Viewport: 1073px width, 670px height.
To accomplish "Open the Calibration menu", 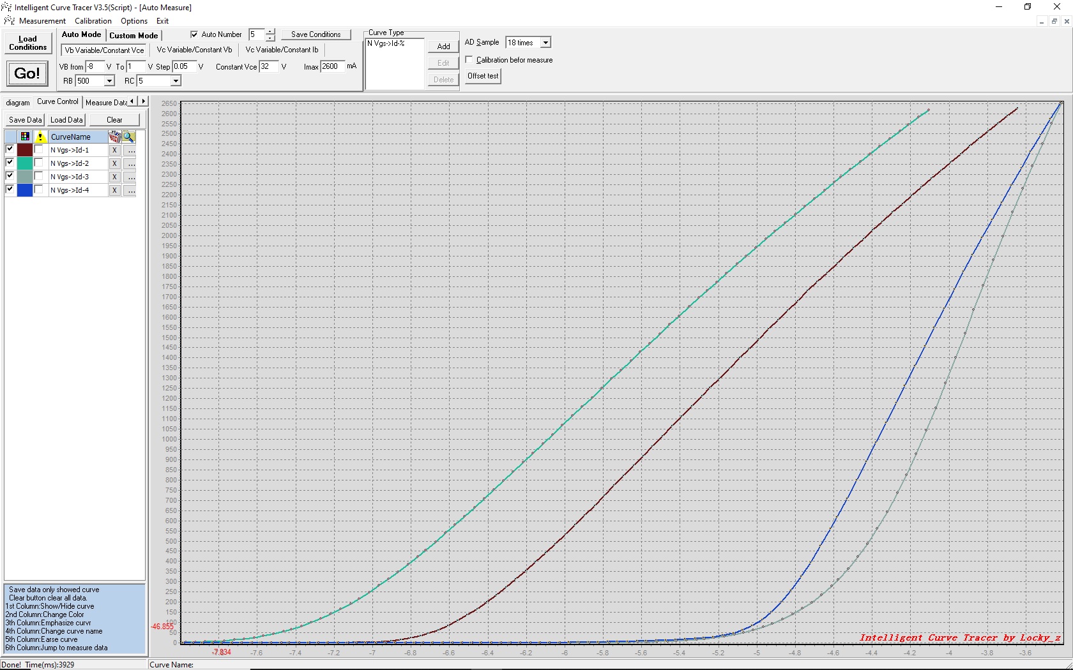I will coord(93,21).
